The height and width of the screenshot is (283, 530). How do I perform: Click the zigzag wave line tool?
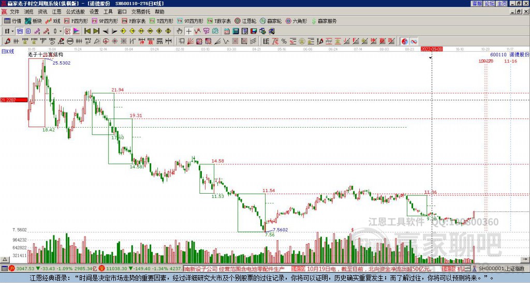(226, 41)
